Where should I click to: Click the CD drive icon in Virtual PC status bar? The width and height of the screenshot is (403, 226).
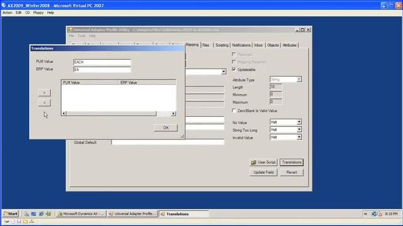click(x=13, y=222)
